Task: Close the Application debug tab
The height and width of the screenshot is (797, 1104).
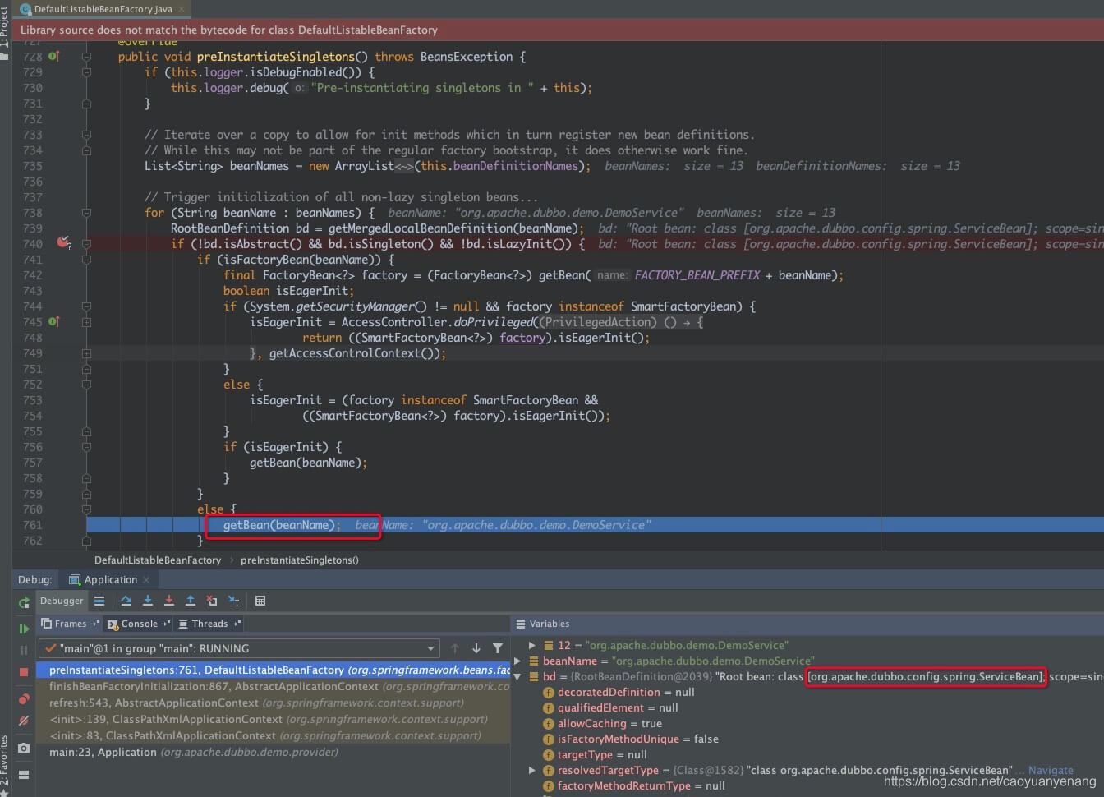Action: 146,580
